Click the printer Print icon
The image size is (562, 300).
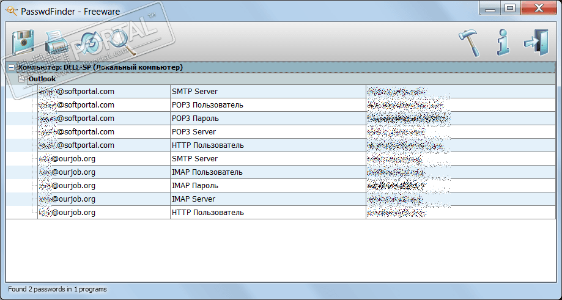[57, 43]
